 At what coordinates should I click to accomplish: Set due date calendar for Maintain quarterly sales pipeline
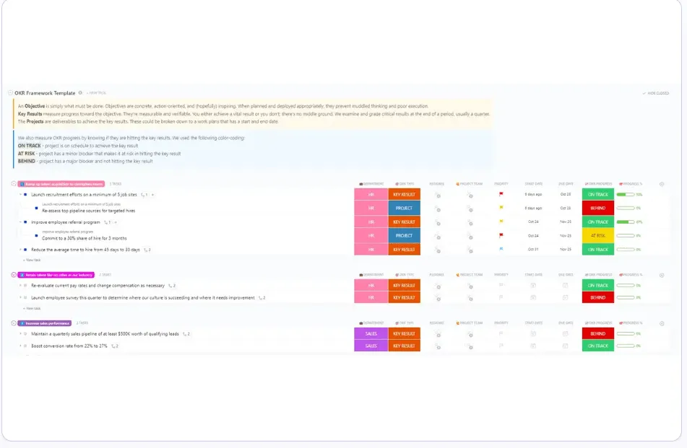point(565,333)
